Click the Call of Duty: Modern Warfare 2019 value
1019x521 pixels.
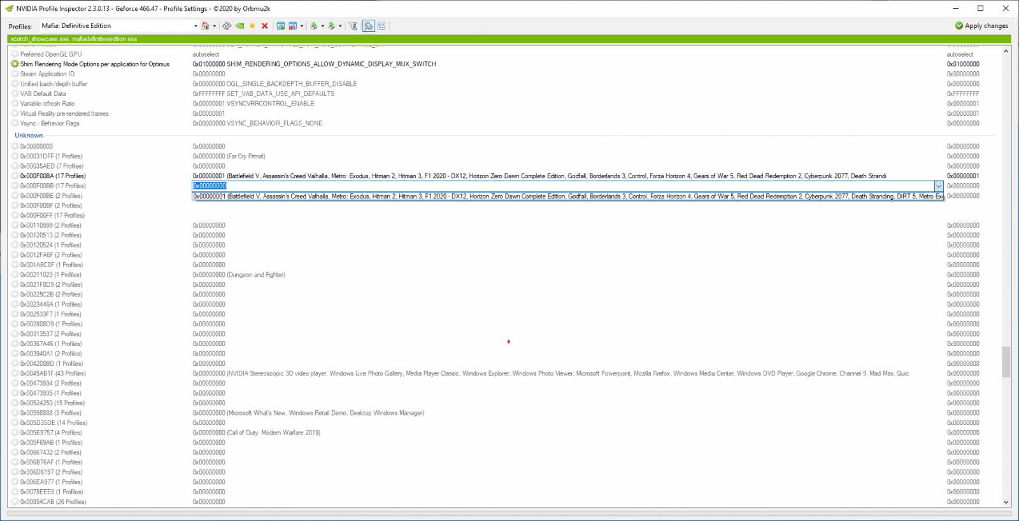pyautogui.click(x=257, y=433)
